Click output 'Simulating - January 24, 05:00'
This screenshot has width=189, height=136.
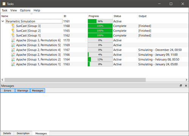tap(158, 64)
